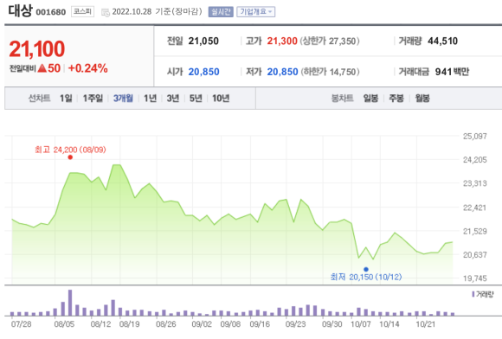Image resolution: width=502 pixels, height=339 pixels.
Task: Click the red up triangle next to 50
Action: coord(42,68)
